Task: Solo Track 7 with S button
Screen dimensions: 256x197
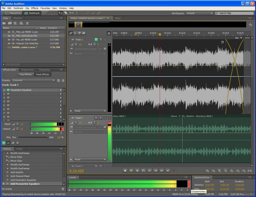Action: point(100,118)
